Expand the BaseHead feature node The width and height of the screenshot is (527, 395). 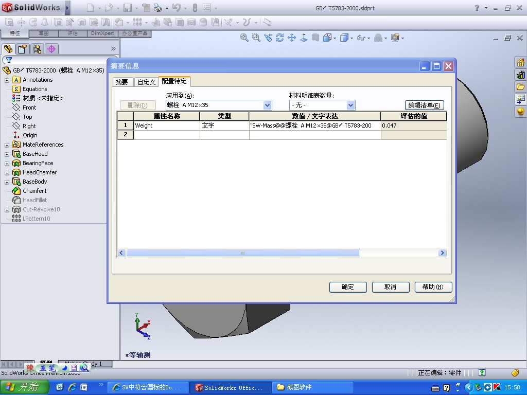[x=7, y=154]
